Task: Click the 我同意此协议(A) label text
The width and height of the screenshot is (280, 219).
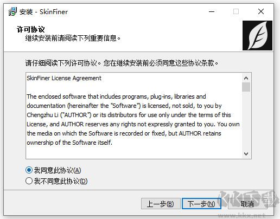Action: coord(58,170)
